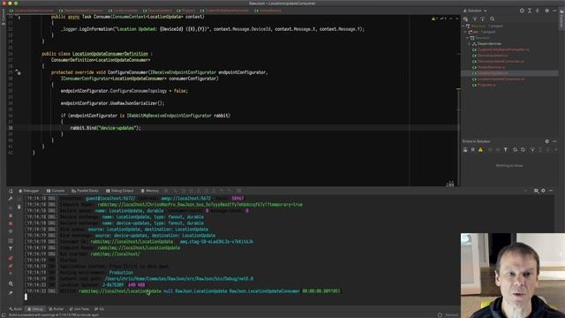Click the layout icon left of debug panel gear
The height and width of the screenshot is (318, 565).
pyautogui.click(x=536, y=191)
